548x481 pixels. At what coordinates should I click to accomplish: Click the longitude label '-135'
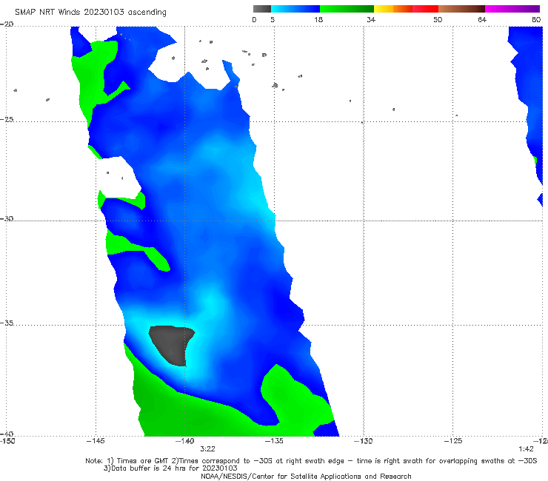coord(274,441)
